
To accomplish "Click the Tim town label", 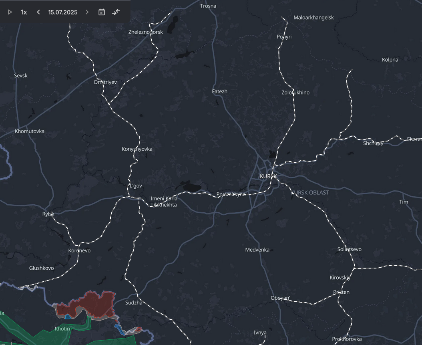I will [x=404, y=202].
